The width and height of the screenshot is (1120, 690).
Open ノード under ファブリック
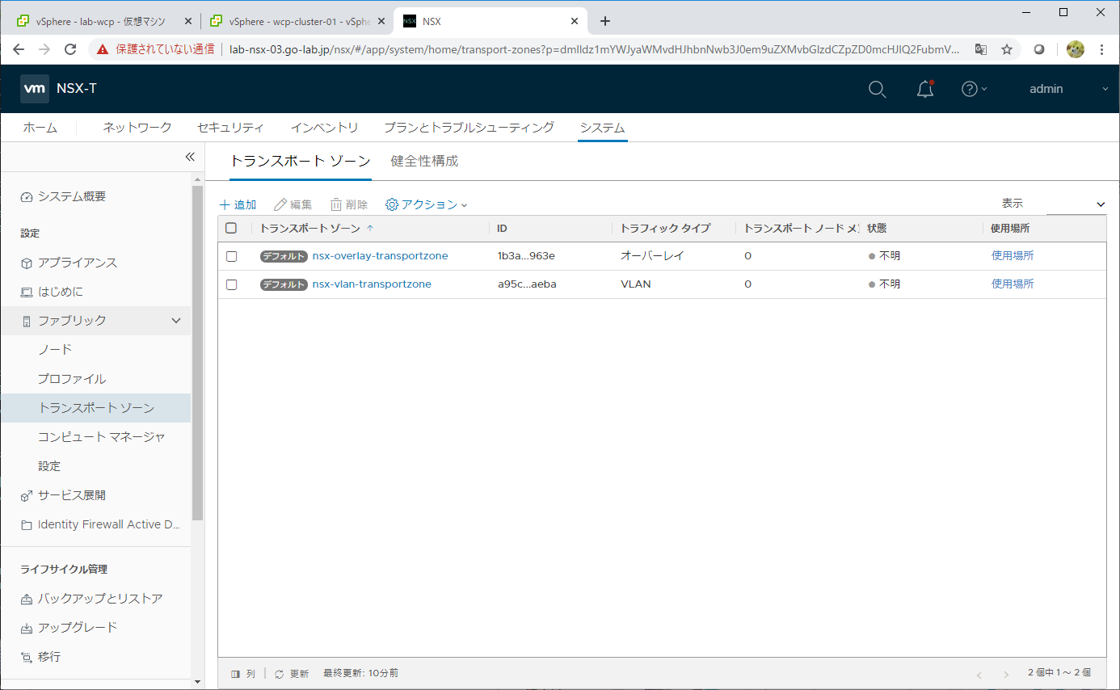(x=55, y=350)
